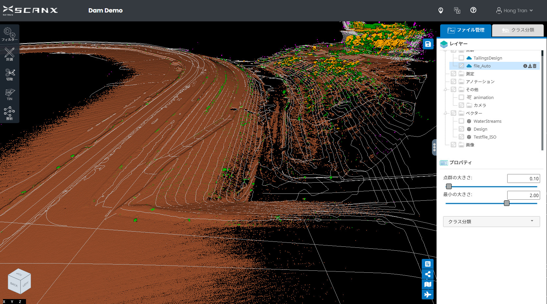Enable the TailingsDesign layer checkbox
Viewport: 547px width, 304px height.
pyautogui.click(x=462, y=58)
